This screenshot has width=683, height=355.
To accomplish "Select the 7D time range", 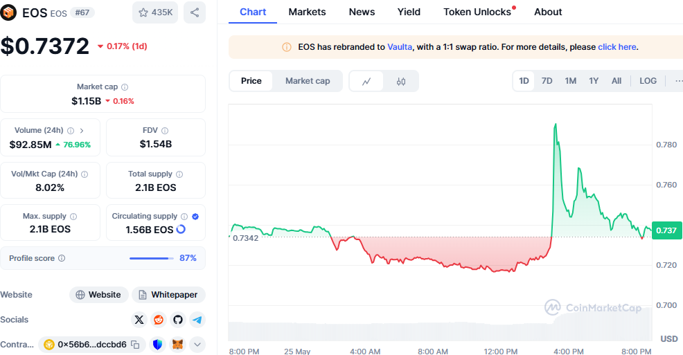I will pyautogui.click(x=547, y=81).
